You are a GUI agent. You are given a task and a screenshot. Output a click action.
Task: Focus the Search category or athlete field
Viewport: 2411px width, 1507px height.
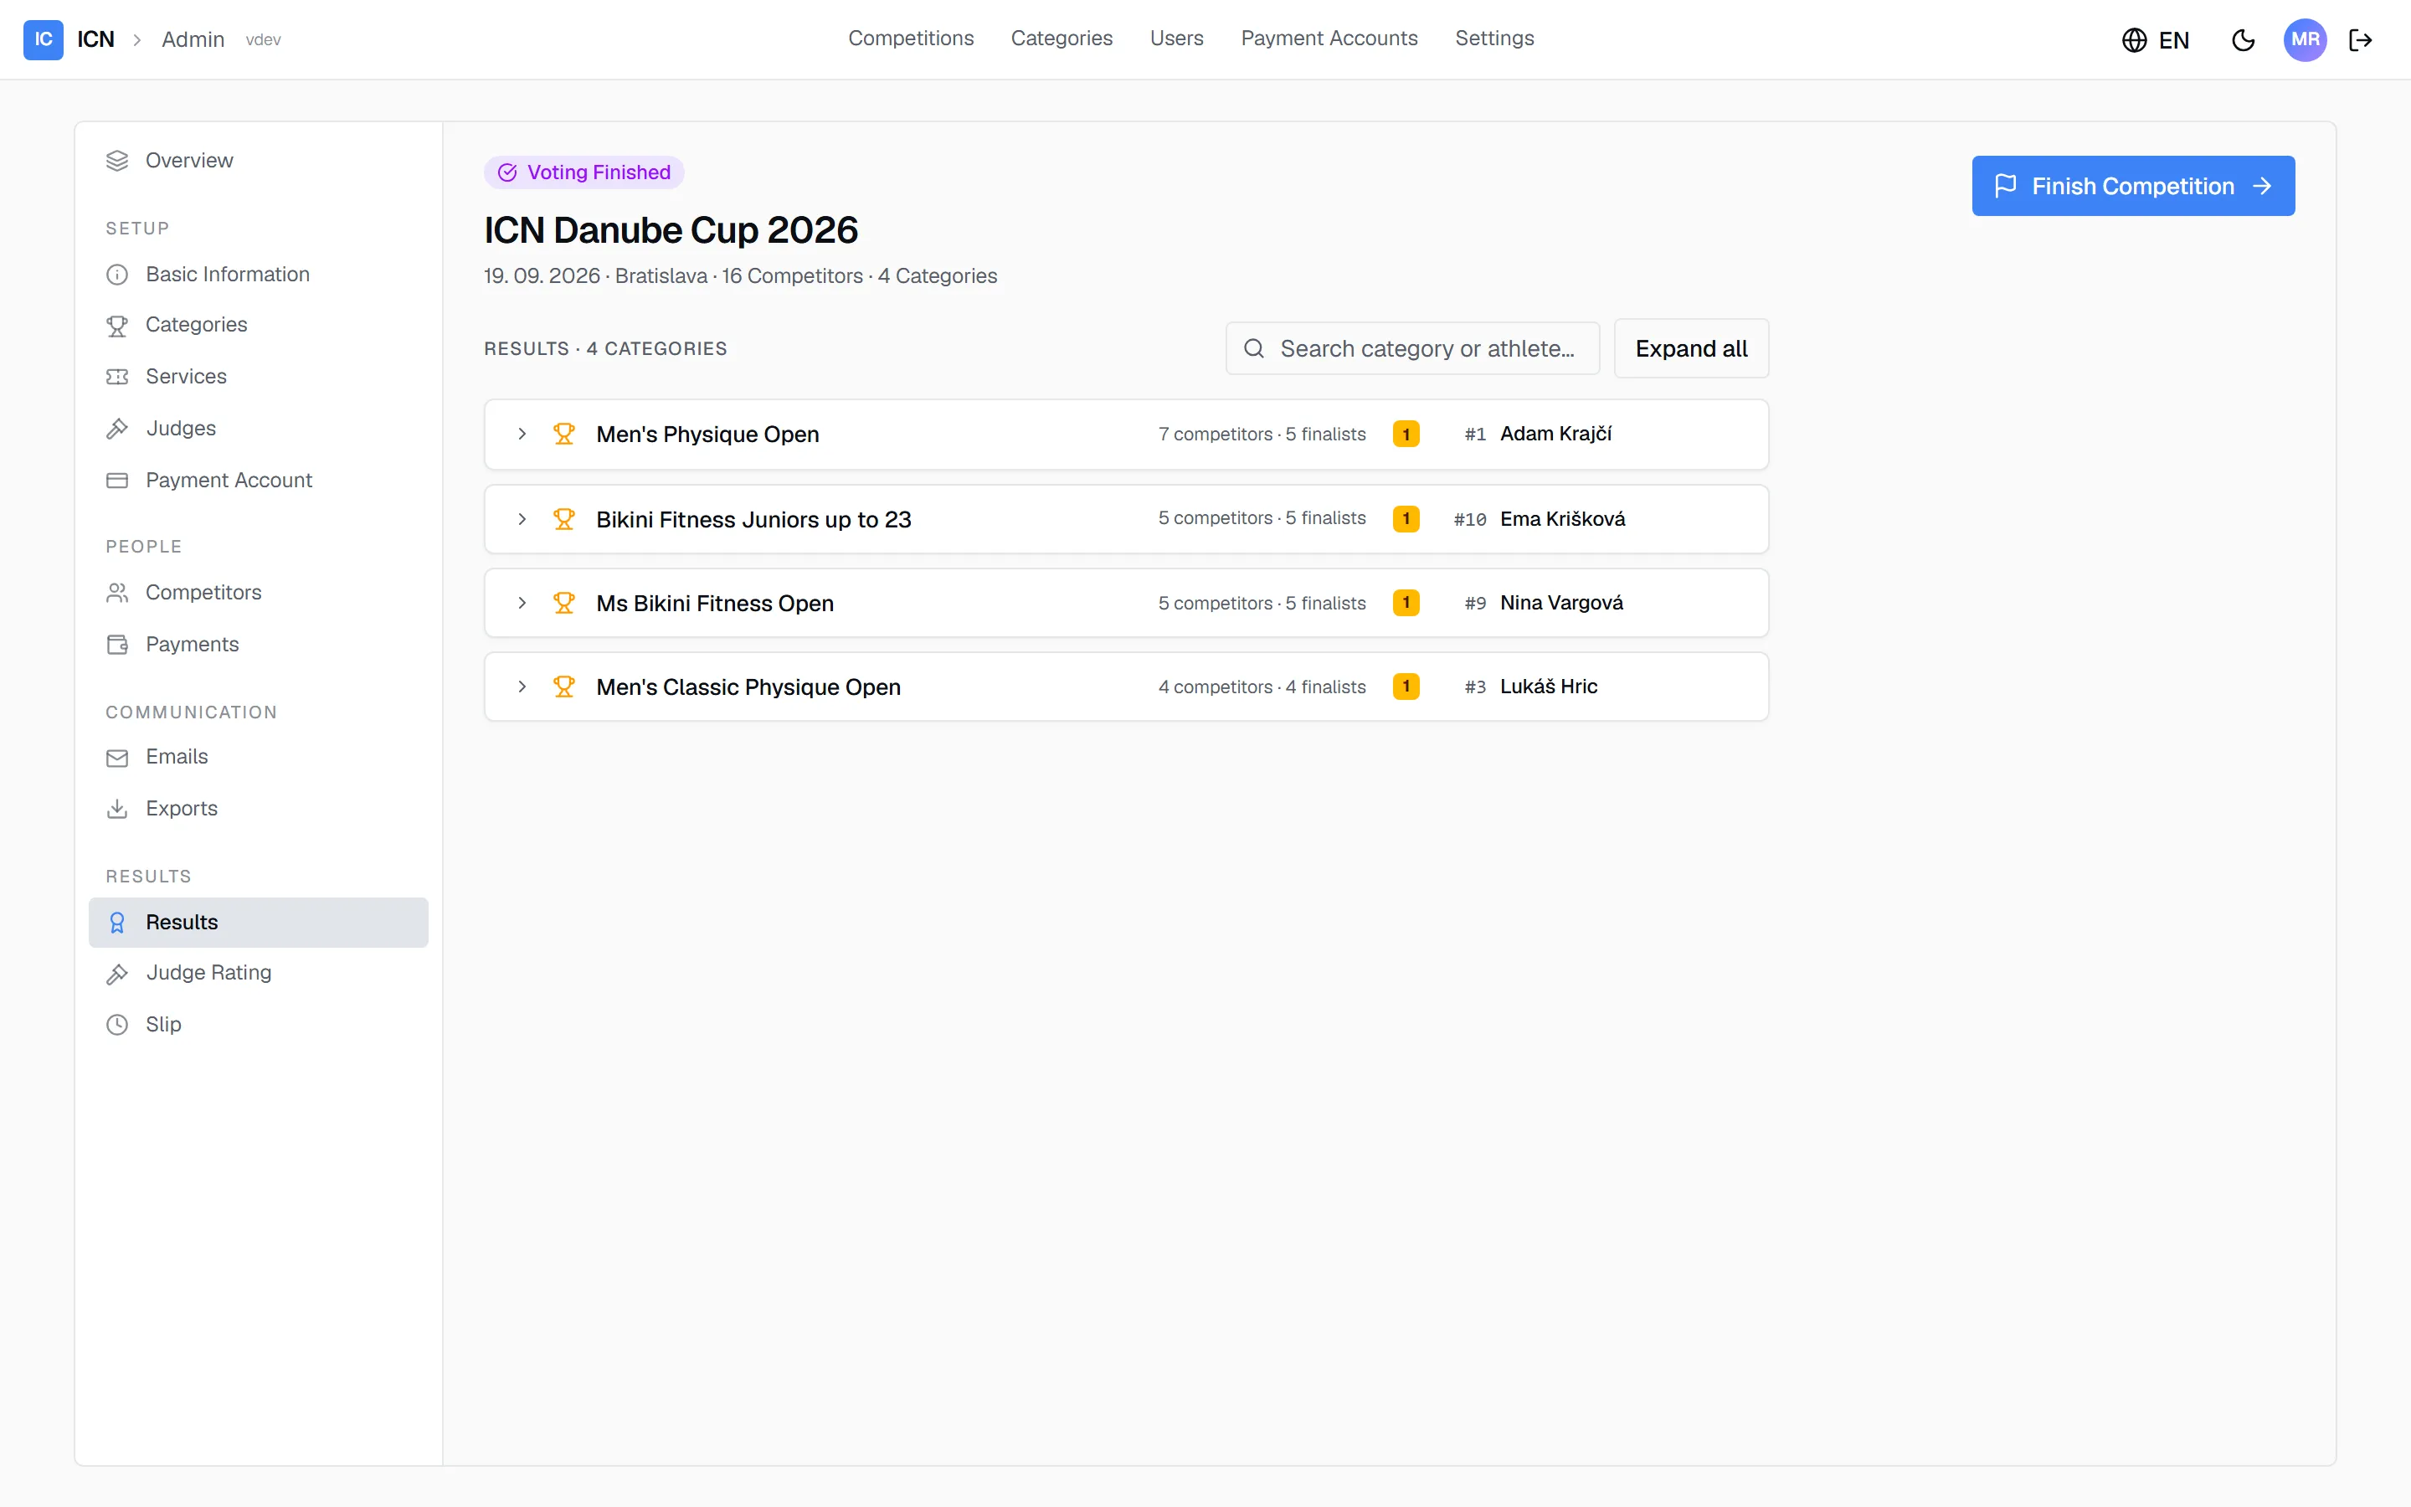point(1411,349)
